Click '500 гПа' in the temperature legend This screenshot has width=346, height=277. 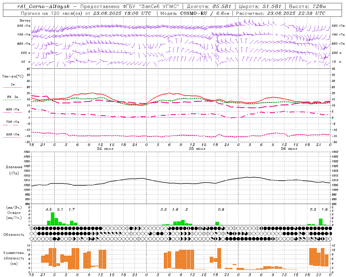13,134
